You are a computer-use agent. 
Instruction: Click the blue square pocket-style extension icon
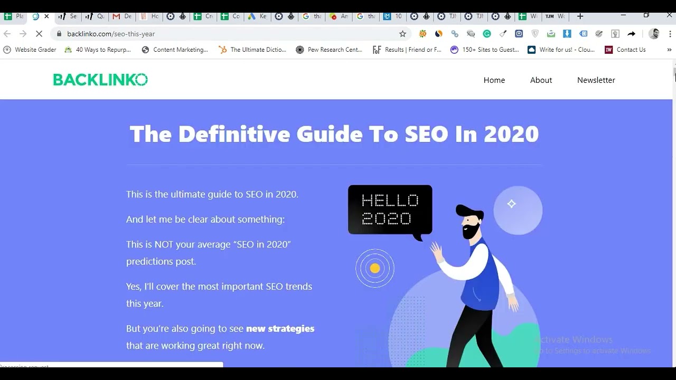(519, 34)
